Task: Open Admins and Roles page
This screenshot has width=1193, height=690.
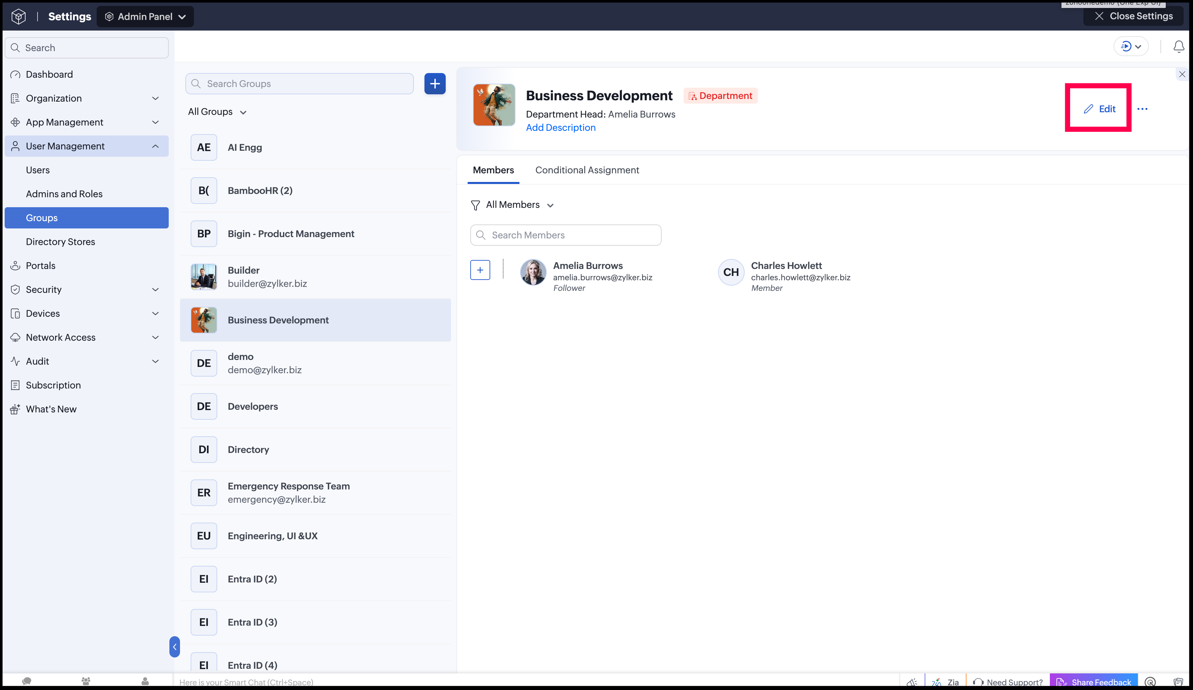Action: click(x=87, y=194)
